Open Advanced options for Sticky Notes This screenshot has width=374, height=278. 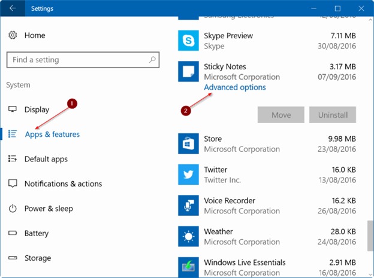pyautogui.click(x=235, y=87)
